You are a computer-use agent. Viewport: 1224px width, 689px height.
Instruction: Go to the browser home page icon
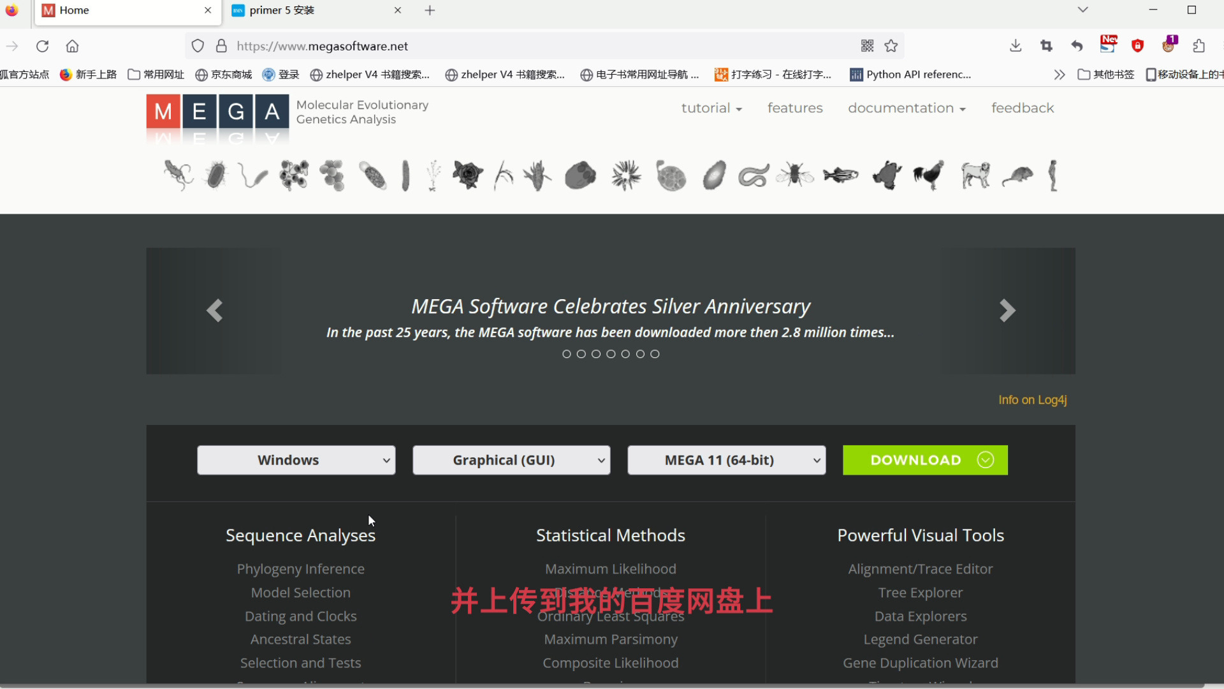[72, 46]
